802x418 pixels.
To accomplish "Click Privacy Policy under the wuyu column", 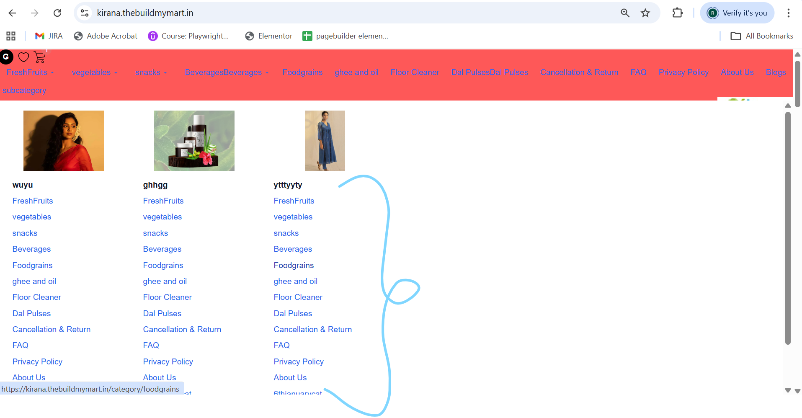I will click(37, 362).
